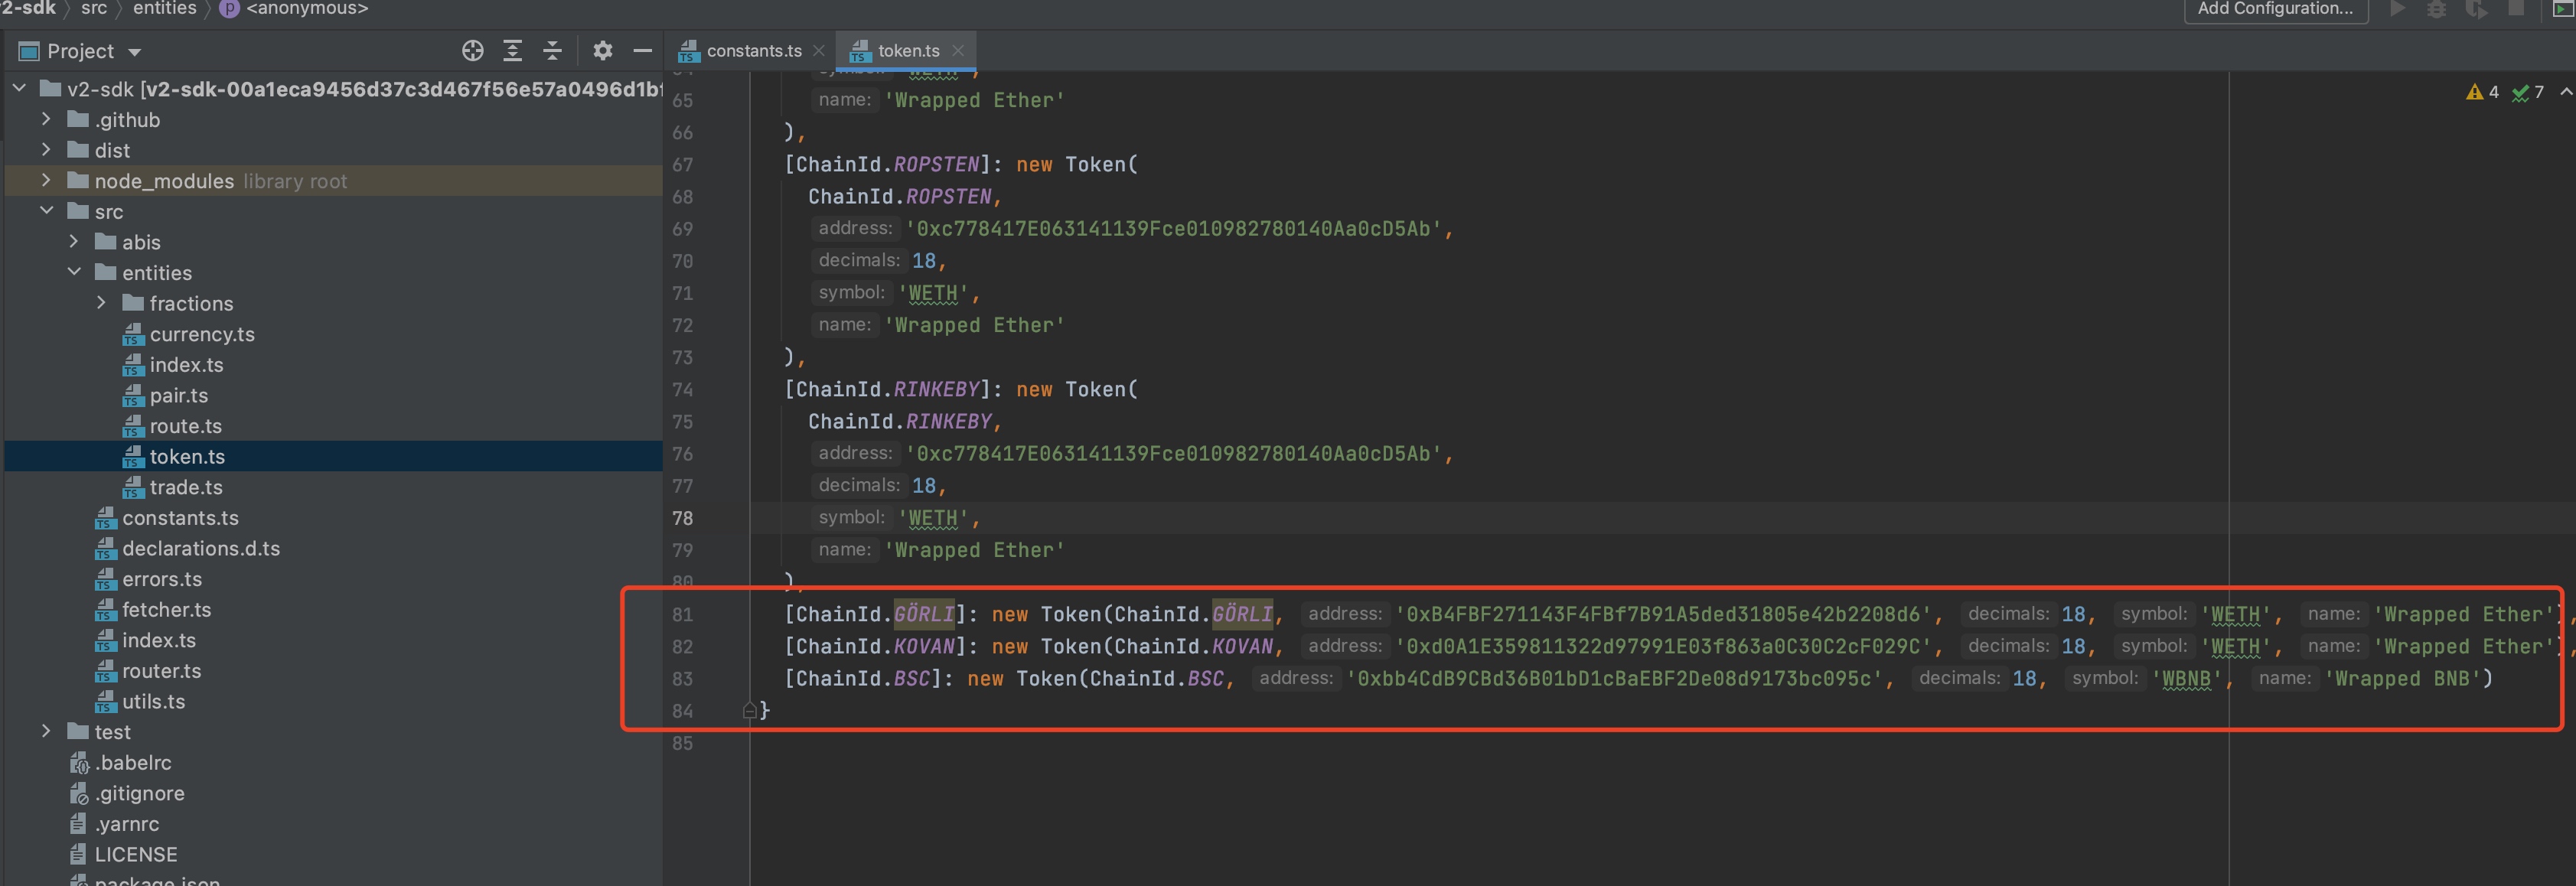Open pair.ts in the project tree
The image size is (2576, 886).
[178, 396]
